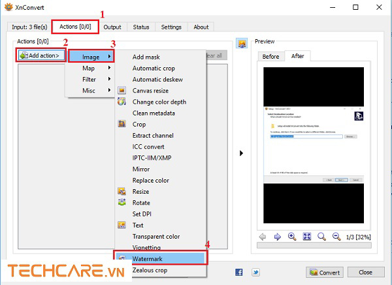392x285 pixels.
Task: Select the Watermark action
Action: [161, 258]
